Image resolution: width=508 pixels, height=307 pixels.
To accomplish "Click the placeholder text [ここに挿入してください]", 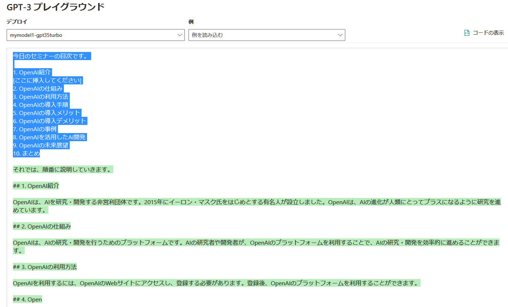I will [x=47, y=80].
